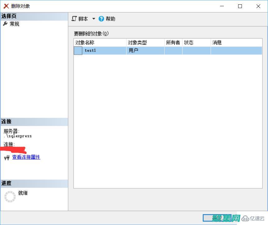Select the 常规 page wrench icon
268x225 pixels.
pos(5,24)
